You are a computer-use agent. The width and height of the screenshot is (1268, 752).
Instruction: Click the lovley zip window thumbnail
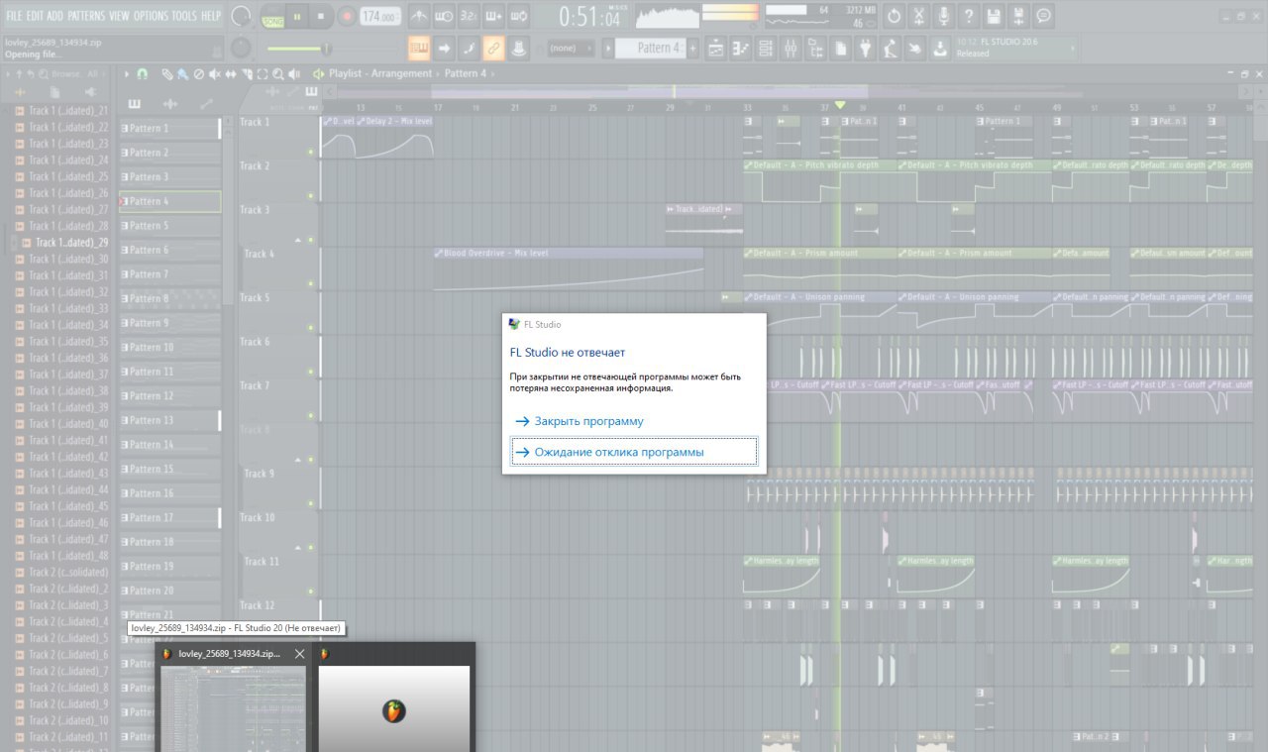[x=236, y=707]
